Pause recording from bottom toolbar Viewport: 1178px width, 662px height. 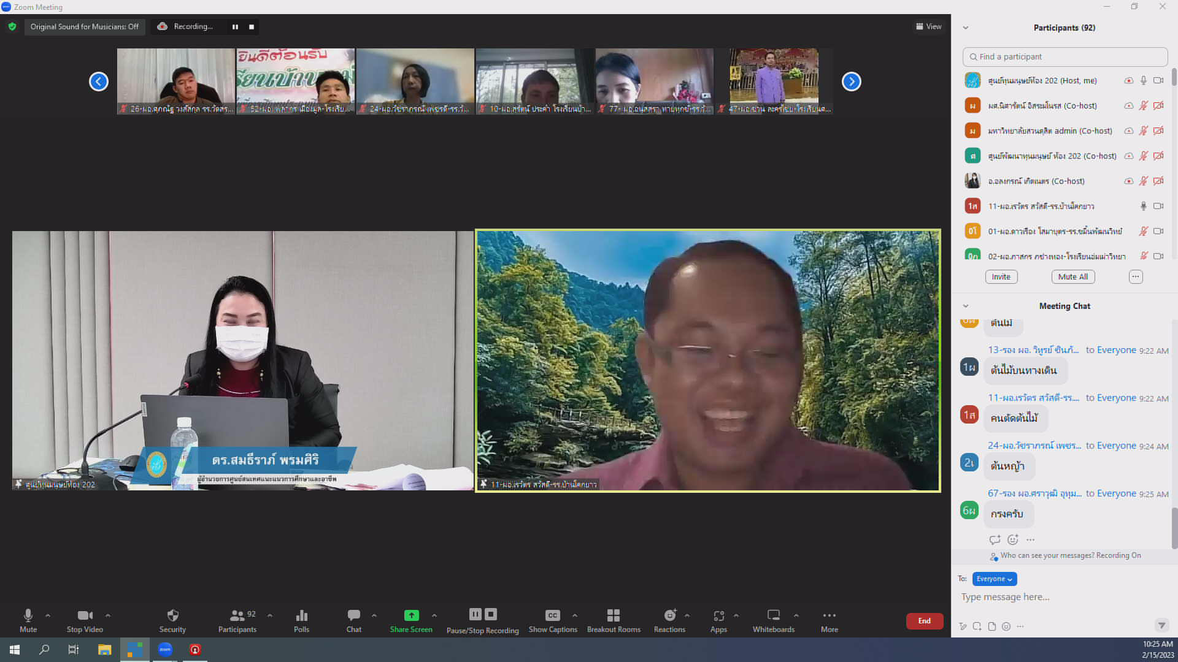[475, 614]
